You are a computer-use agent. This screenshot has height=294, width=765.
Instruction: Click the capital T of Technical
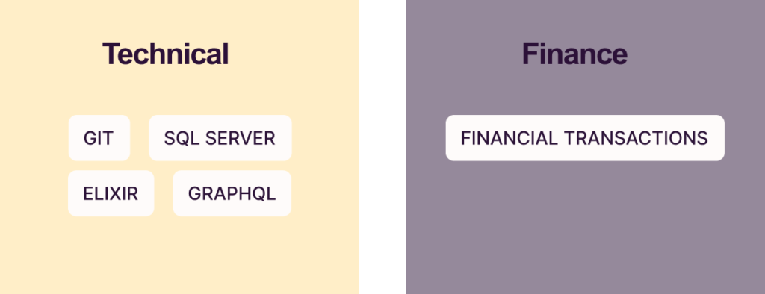click(109, 54)
